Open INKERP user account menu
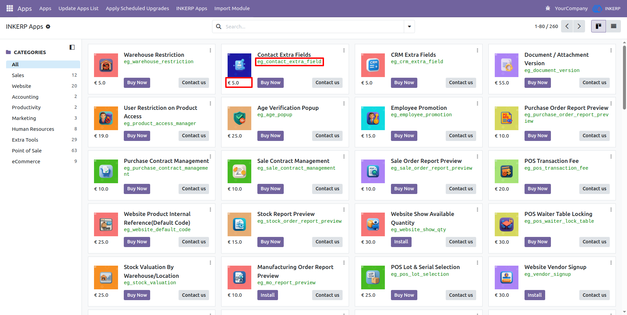This screenshot has height=315, width=627. 607,8
